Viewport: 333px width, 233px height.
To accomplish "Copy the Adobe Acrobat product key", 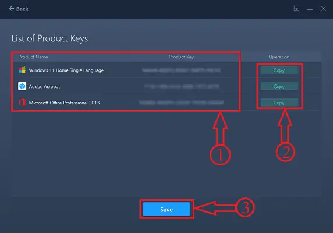I will 279,86.
